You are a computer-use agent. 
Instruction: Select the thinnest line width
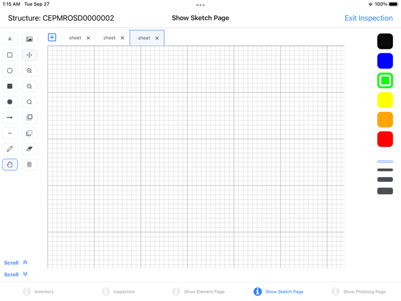point(385,162)
